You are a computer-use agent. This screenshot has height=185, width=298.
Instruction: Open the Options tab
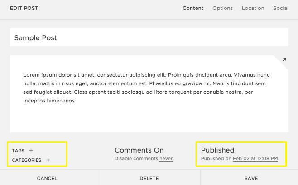222,8
